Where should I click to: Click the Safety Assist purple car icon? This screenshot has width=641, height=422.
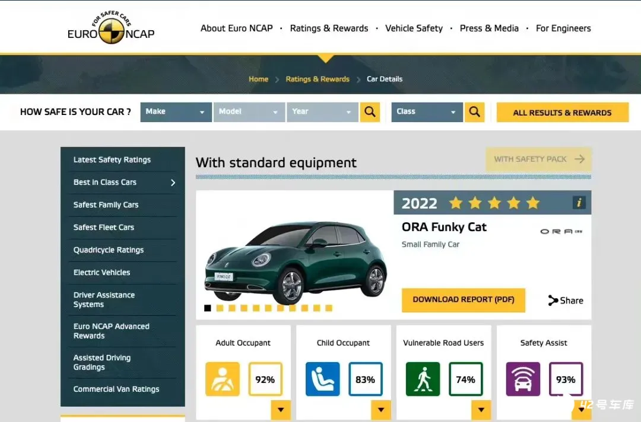click(523, 379)
